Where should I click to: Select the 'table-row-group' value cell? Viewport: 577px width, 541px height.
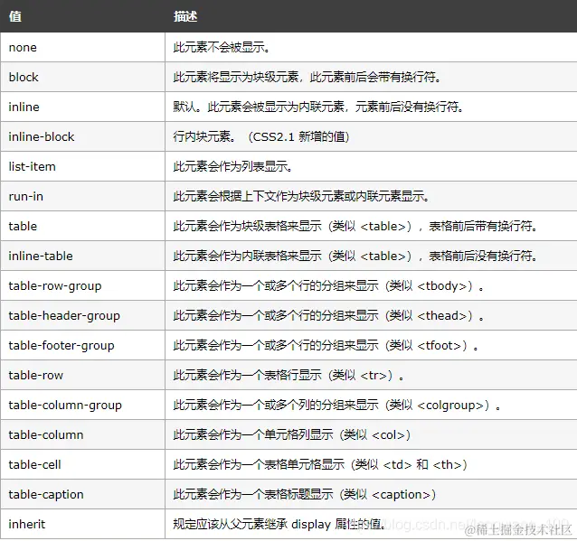(83, 285)
